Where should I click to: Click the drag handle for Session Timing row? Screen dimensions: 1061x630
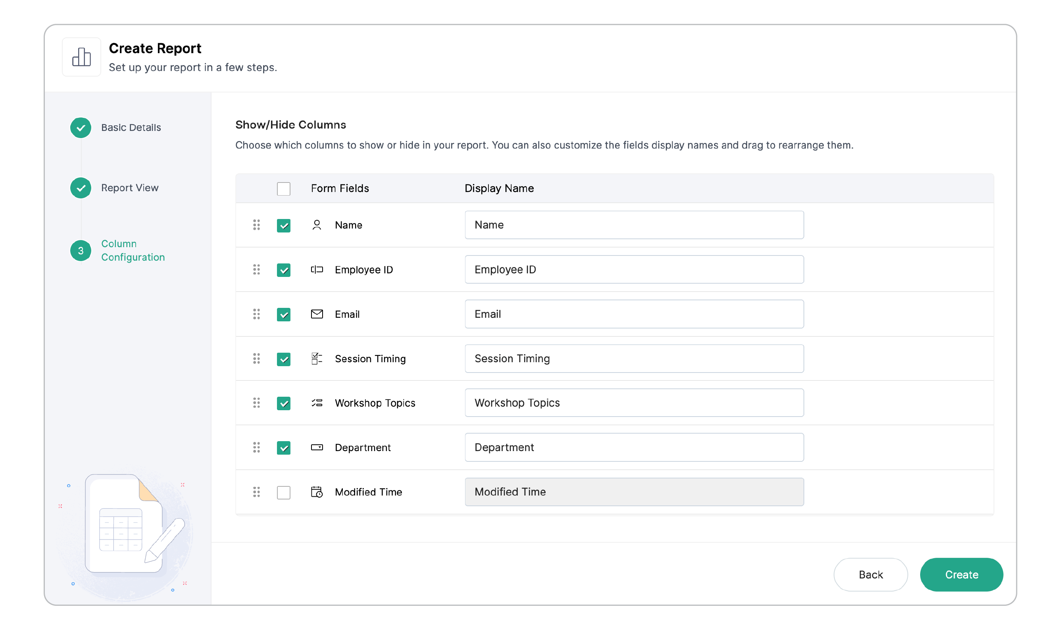(x=256, y=359)
